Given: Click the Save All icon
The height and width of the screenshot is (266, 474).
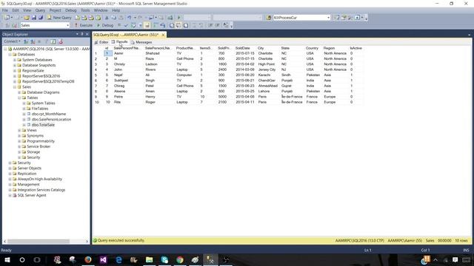Looking at the screenshot, I should [x=41, y=18].
